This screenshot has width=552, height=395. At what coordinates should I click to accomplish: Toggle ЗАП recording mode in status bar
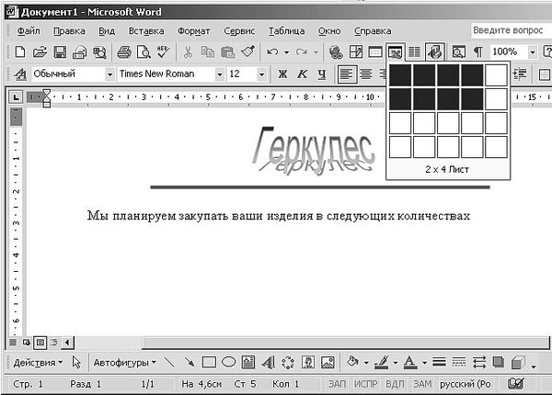click(338, 383)
